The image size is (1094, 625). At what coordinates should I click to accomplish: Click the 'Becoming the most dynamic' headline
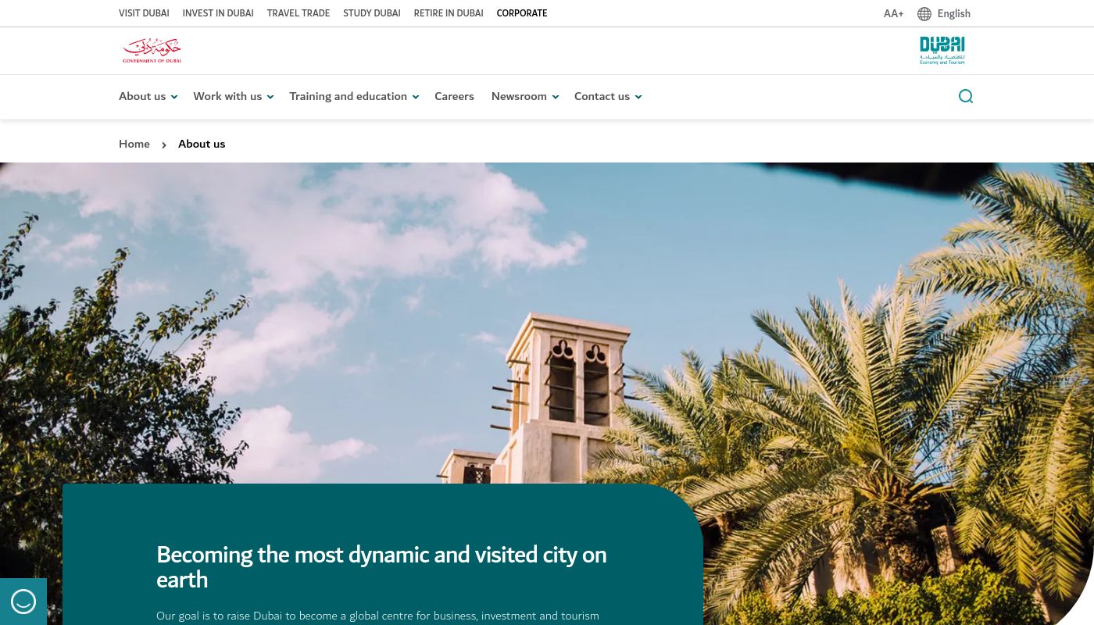(381, 566)
